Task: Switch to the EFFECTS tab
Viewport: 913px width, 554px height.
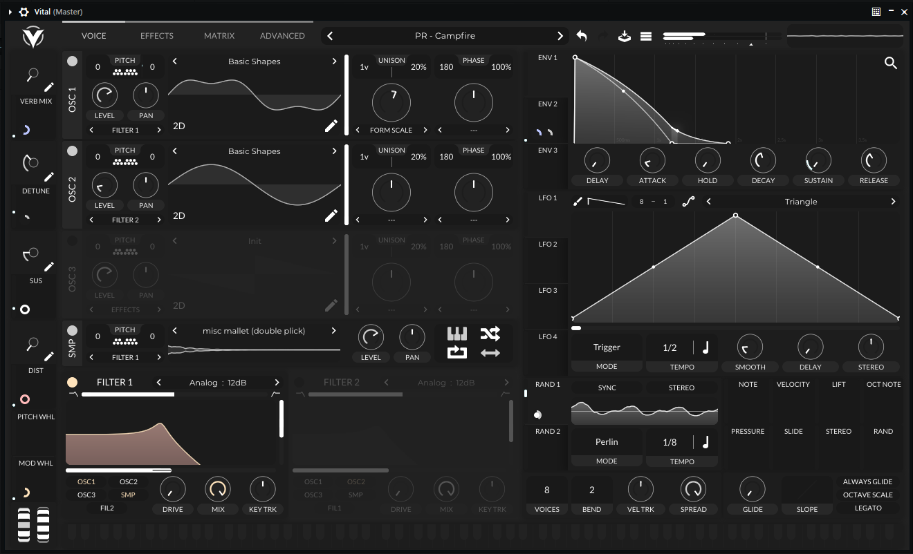Action: click(157, 36)
